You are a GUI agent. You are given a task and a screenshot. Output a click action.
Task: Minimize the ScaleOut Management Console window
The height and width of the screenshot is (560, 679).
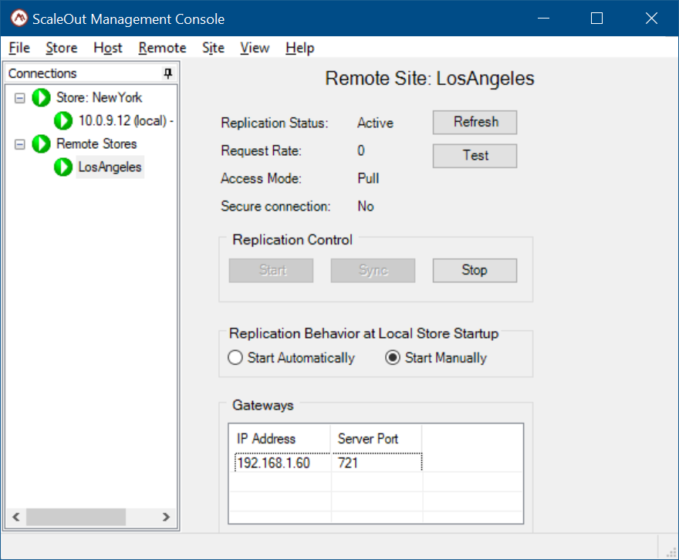[543, 19]
